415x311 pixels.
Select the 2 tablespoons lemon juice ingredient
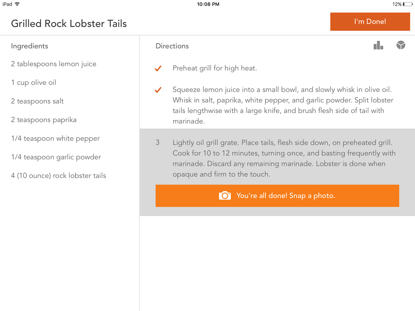54,64
